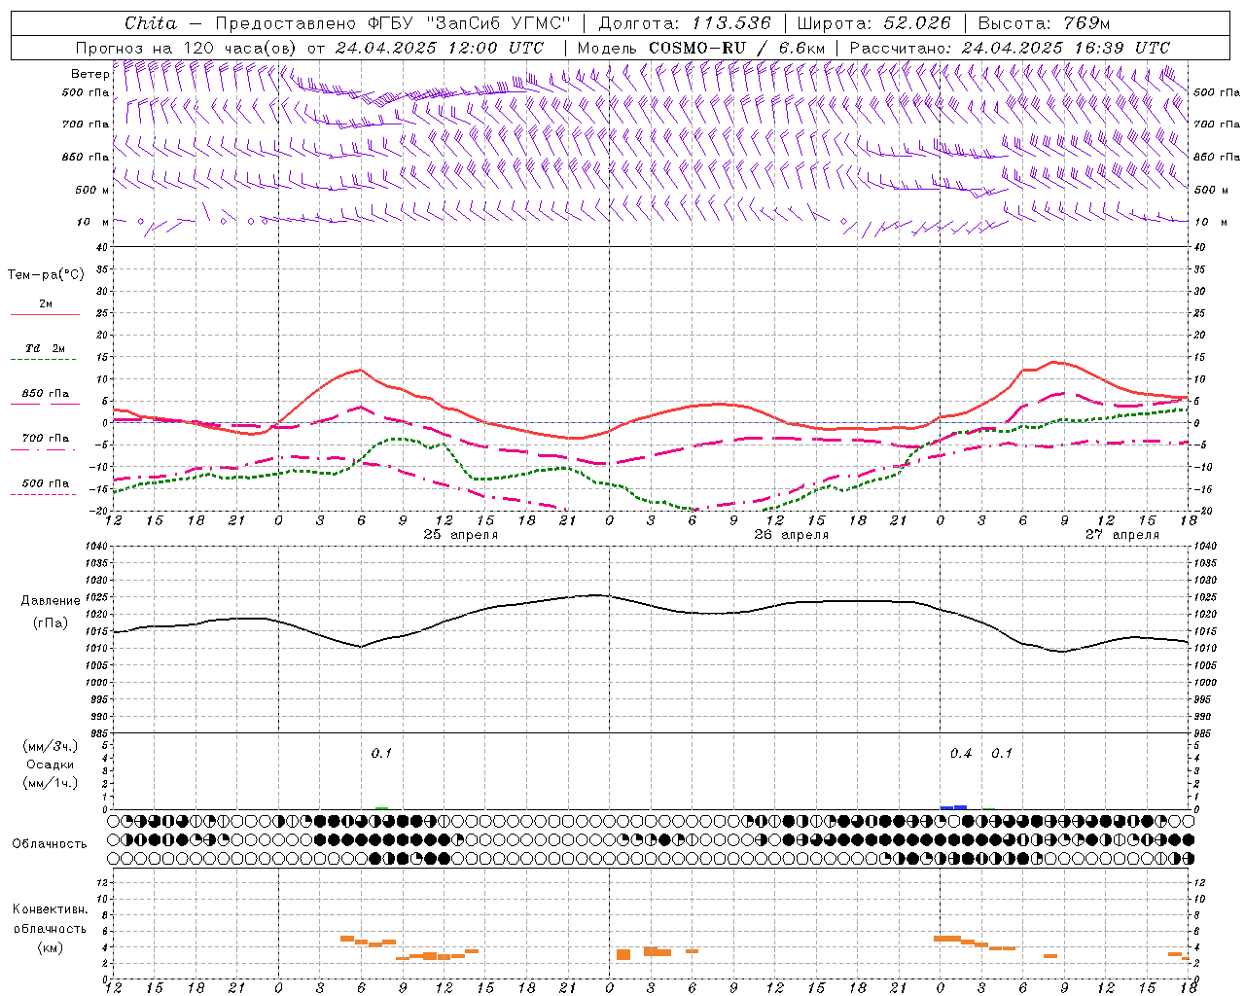The height and width of the screenshot is (996, 1245).
Task: Click the "27 апреля" date label
Action: [x=1122, y=535]
